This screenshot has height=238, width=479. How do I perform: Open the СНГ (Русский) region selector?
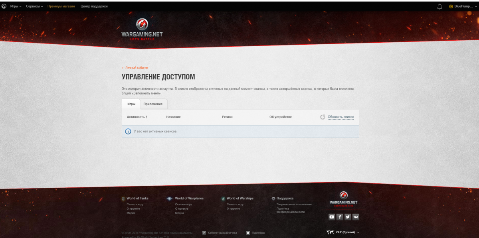click(348, 232)
